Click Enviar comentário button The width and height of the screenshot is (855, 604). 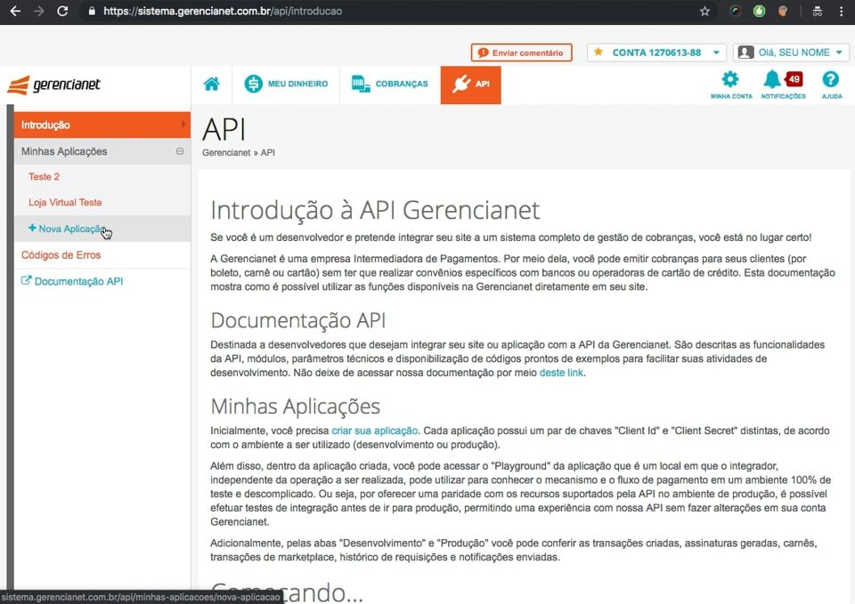pyautogui.click(x=521, y=52)
